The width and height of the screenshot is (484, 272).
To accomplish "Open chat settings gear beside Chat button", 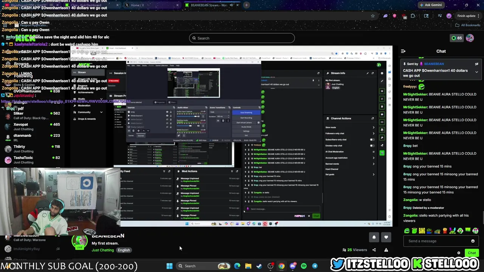I will 459,253.
